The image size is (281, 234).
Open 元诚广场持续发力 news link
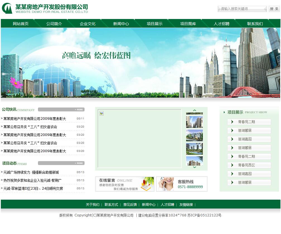pyautogui.click(x=31, y=172)
